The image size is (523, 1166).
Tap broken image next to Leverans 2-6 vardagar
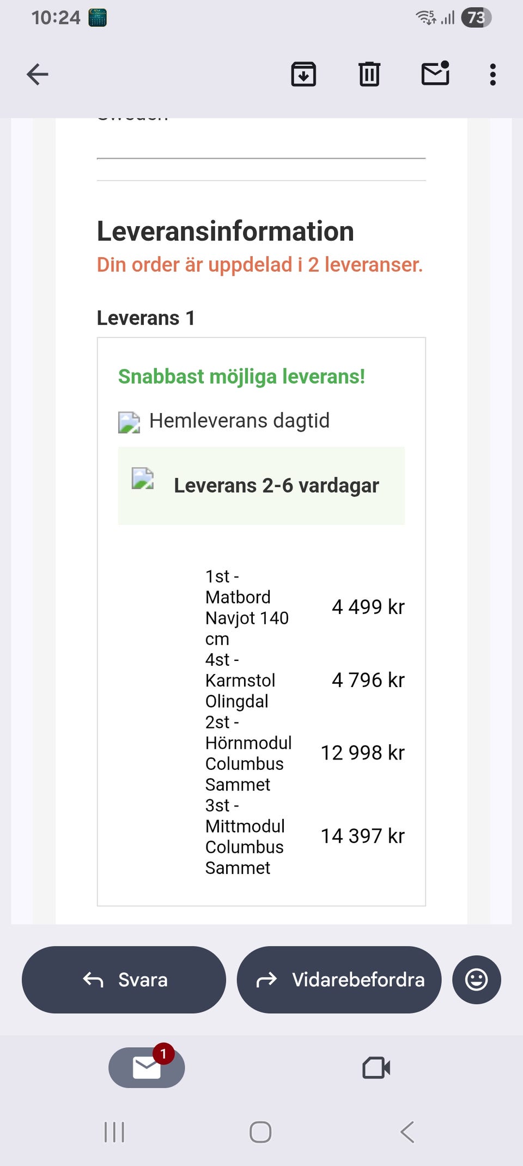[143, 478]
